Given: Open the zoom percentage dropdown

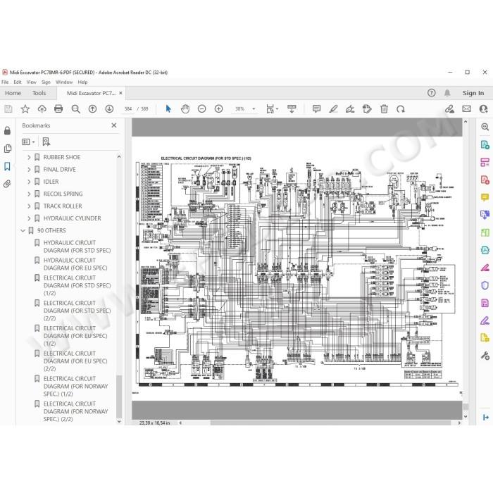Looking at the screenshot, I should click(x=254, y=108).
